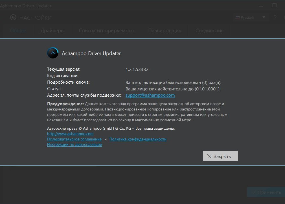Click the Код активации label
The image size is (285, 204).
(63, 76)
